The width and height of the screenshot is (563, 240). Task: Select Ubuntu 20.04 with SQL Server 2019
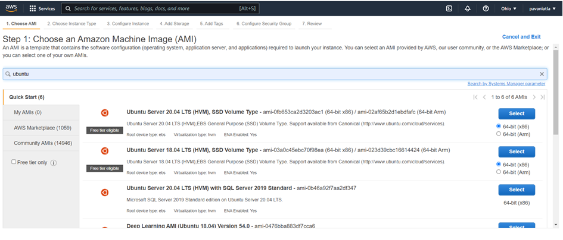(x=517, y=190)
